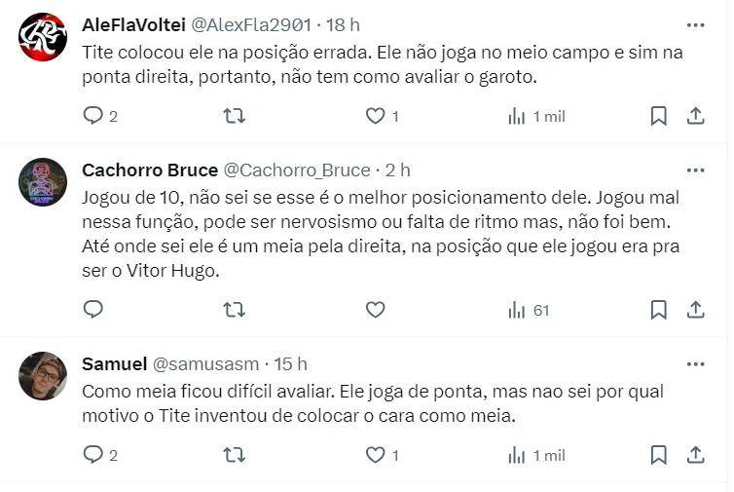734x492 pixels.
Task: Repost Cachorro Bruce's tweet
Action: click(x=235, y=310)
